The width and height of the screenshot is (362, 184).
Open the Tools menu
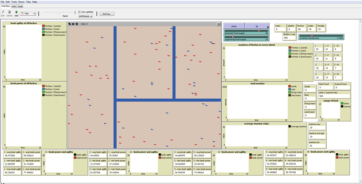pyautogui.click(x=14, y=2)
